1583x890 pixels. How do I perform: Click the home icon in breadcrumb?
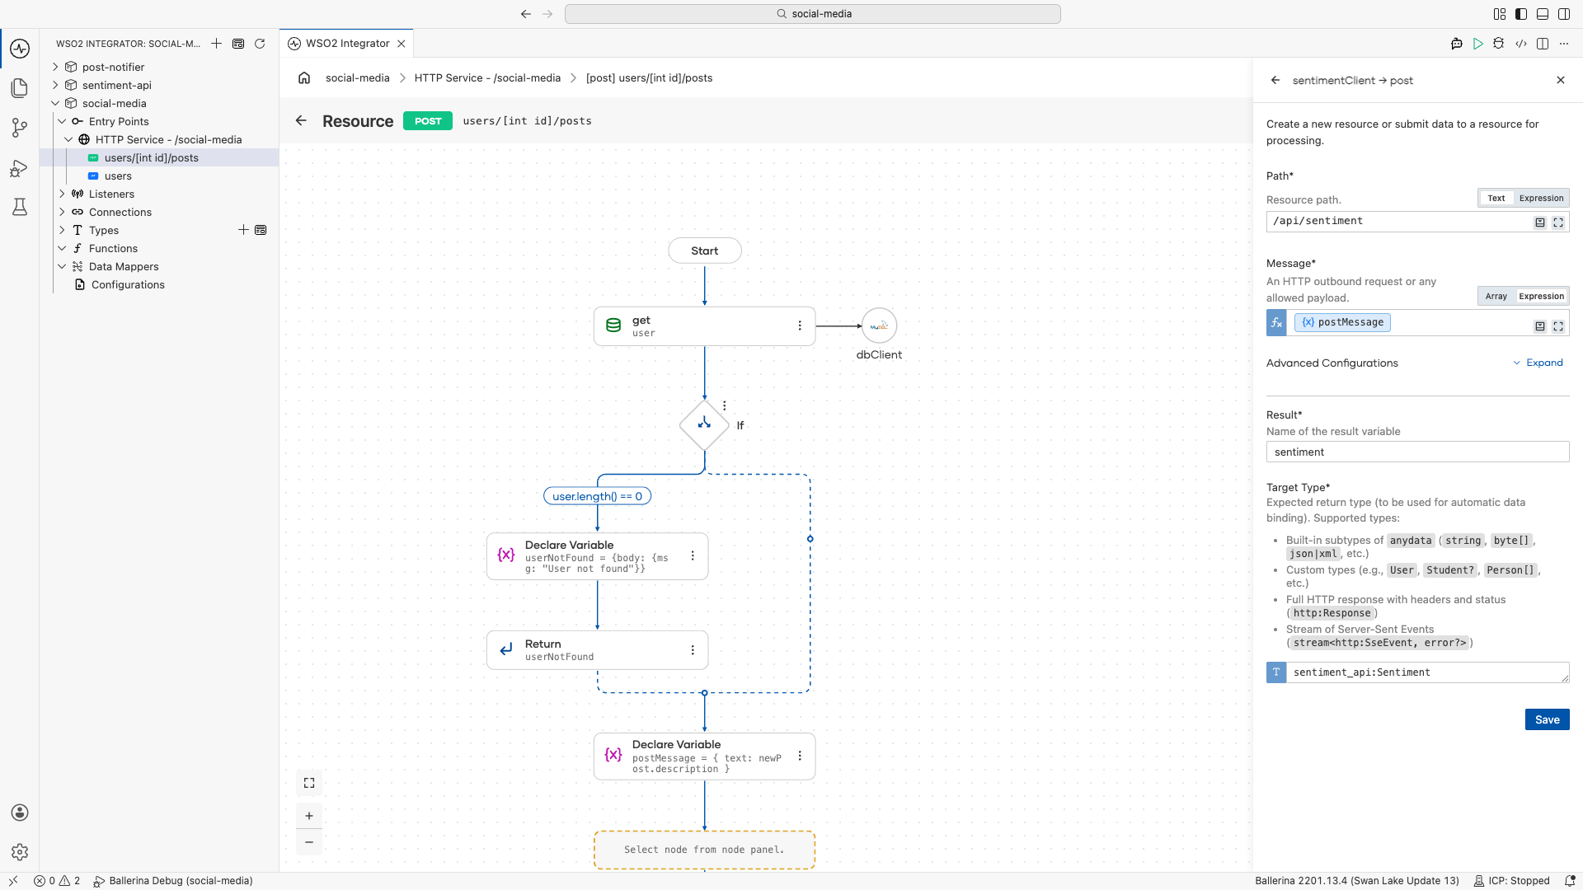point(304,78)
